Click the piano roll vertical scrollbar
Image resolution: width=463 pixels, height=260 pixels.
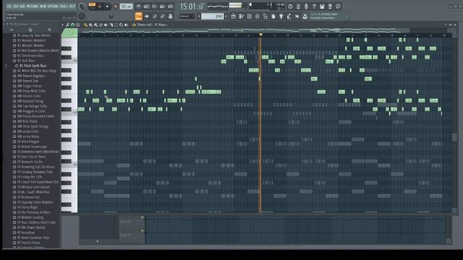[x=454, y=137]
